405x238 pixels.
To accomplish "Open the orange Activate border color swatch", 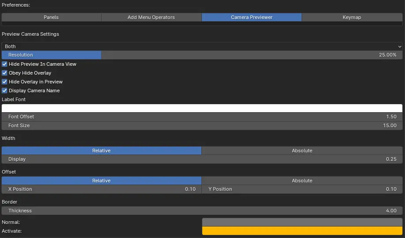I will click(302, 230).
